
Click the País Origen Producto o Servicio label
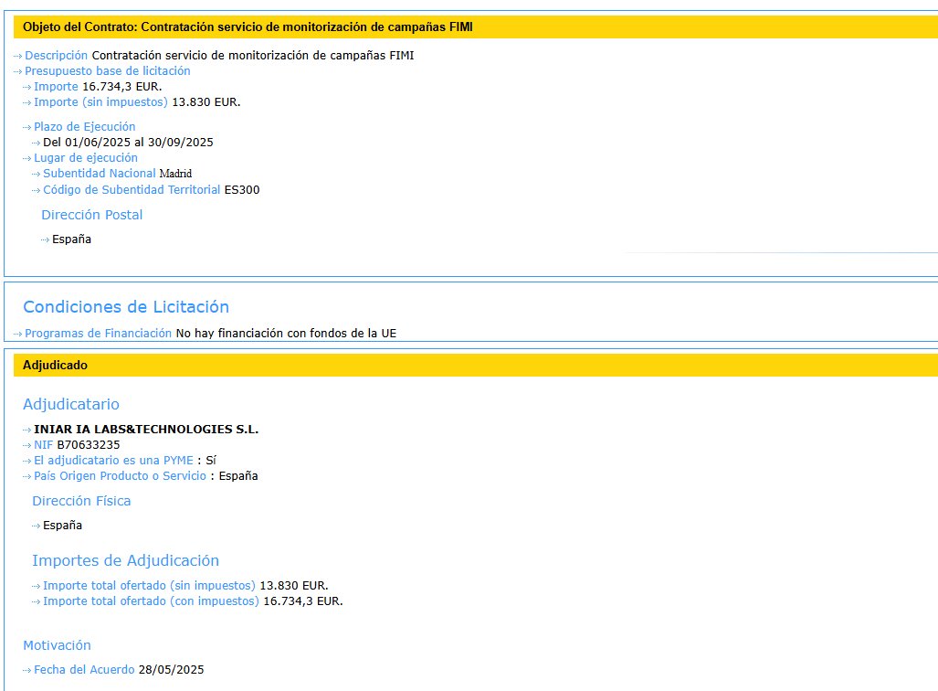(x=120, y=476)
